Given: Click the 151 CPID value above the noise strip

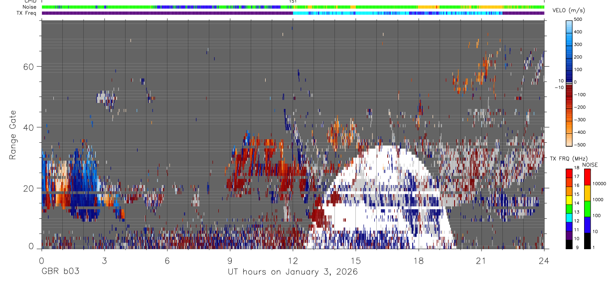Looking at the screenshot, I should pyautogui.click(x=293, y=1).
